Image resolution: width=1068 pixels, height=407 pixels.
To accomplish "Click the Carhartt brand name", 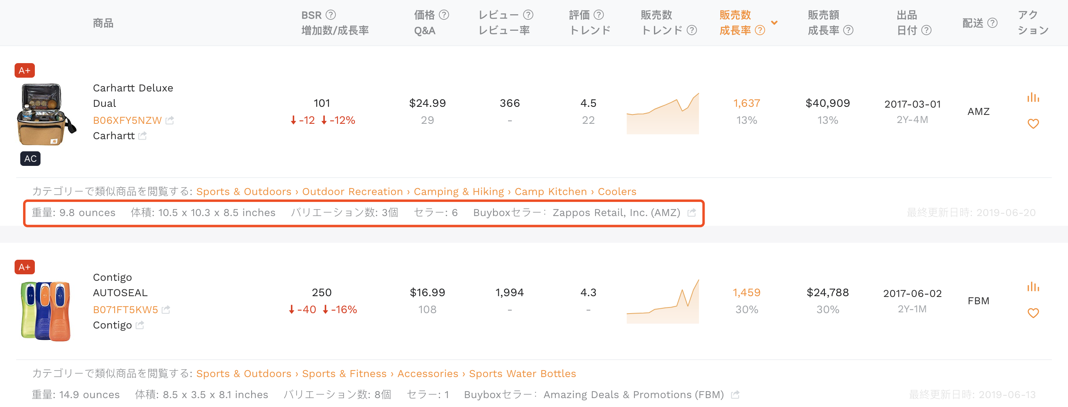I will (x=113, y=136).
